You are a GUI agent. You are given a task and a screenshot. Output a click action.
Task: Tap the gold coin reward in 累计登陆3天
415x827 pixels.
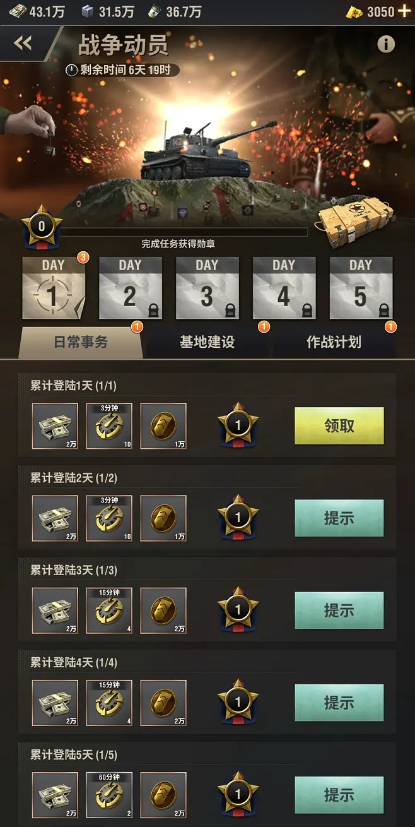pos(163,610)
